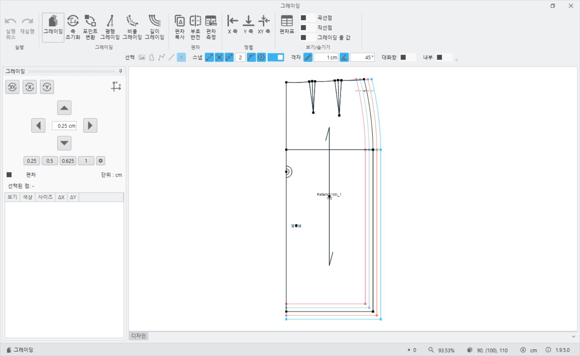Choose polyline selection mode icon
The height and width of the screenshot is (356, 580).
(162, 57)
